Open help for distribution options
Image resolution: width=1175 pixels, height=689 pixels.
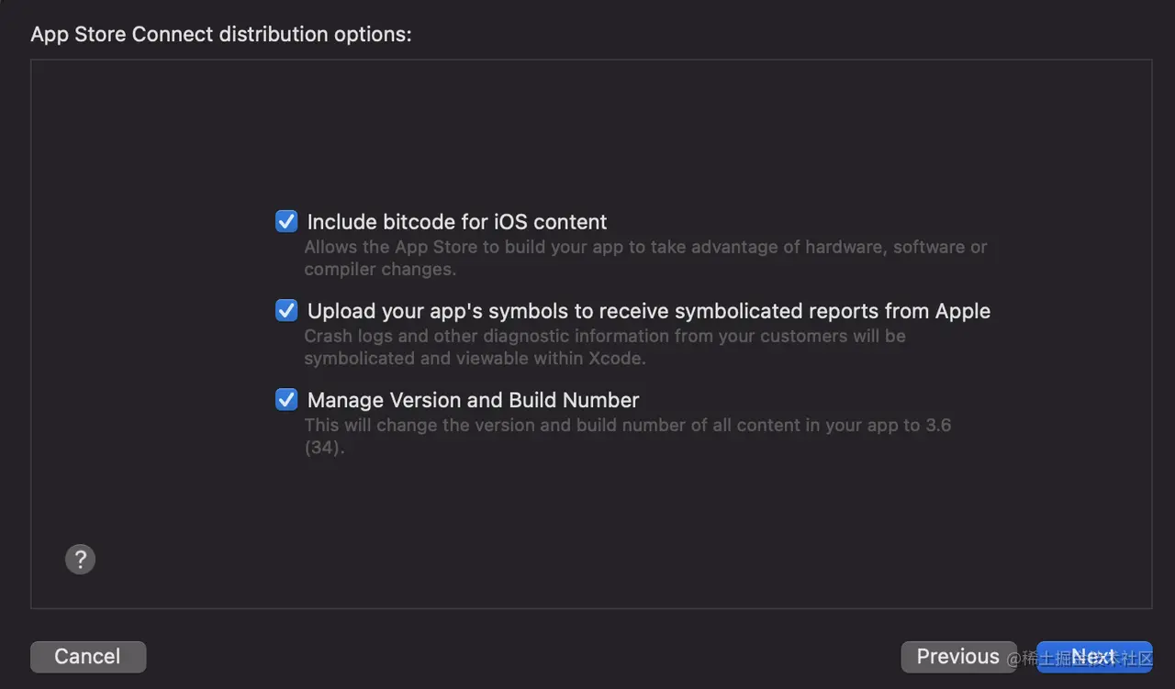[x=80, y=559]
